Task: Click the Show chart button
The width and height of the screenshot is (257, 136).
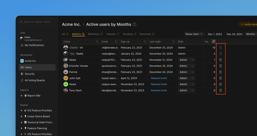Action: (194, 34)
